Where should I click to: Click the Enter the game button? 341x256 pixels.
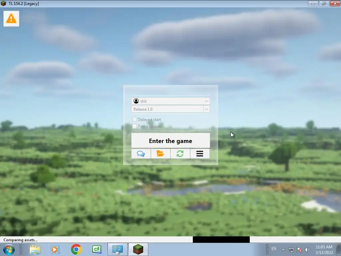[170, 141]
